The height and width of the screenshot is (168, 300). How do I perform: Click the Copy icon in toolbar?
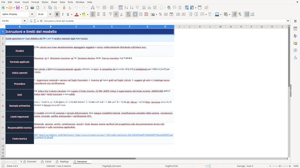(50, 8)
